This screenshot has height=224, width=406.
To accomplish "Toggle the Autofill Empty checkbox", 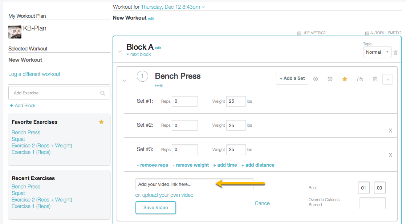I will (367, 33).
